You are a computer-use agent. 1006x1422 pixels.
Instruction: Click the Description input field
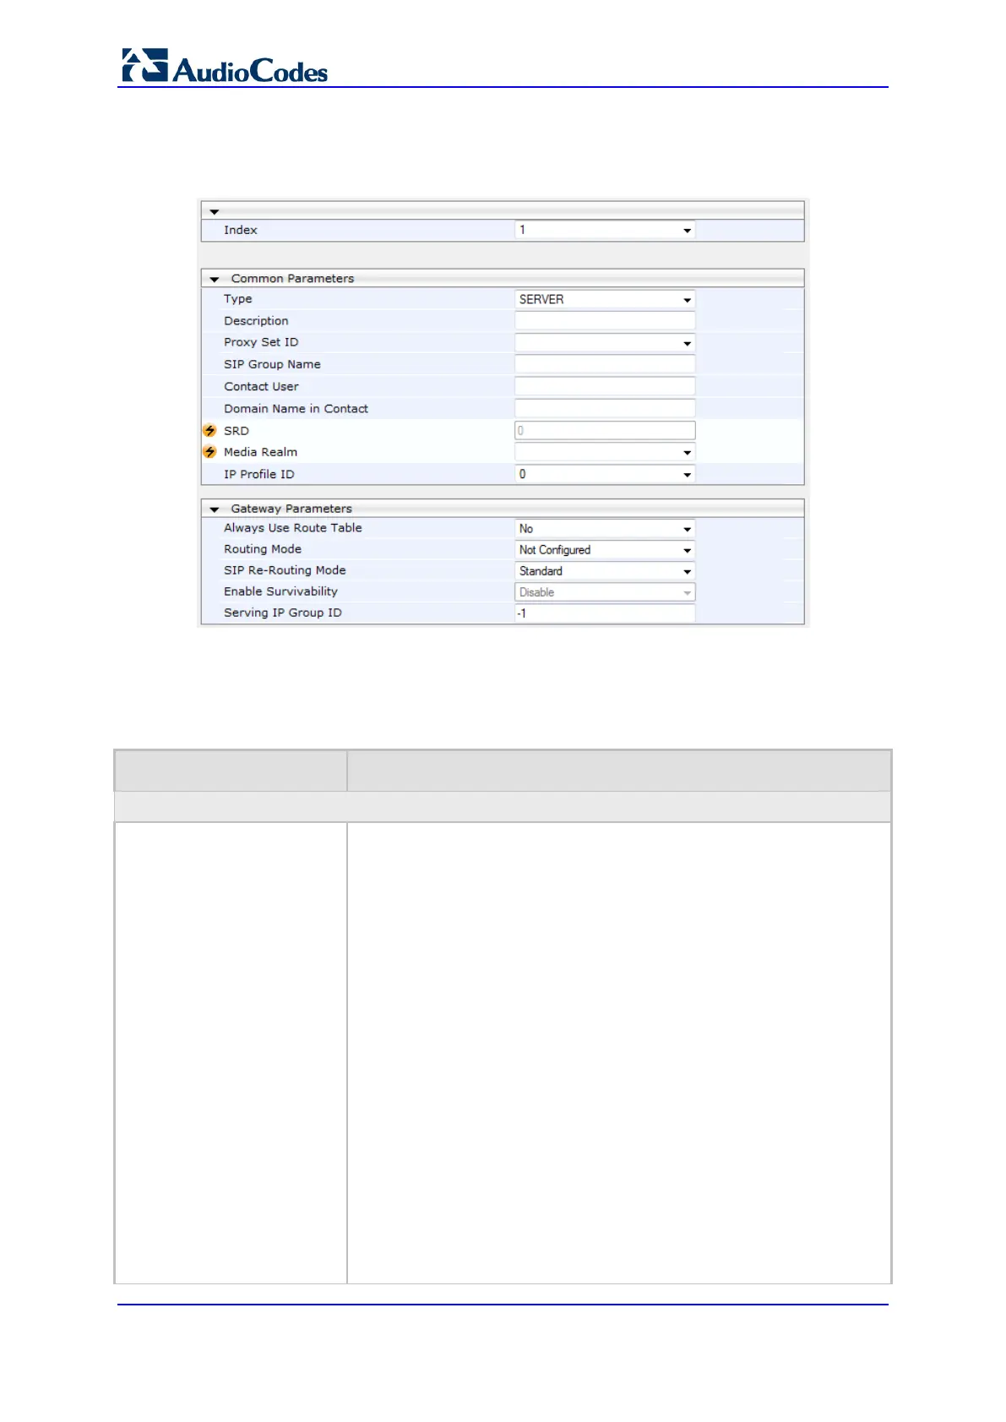click(605, 321)
